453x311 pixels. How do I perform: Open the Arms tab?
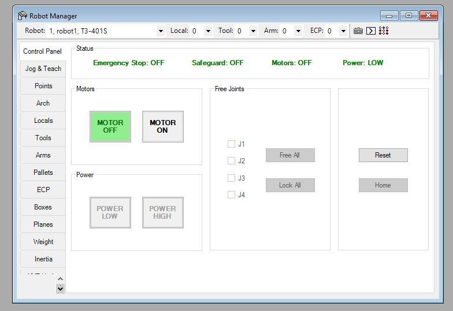click(x=43, y=155)
